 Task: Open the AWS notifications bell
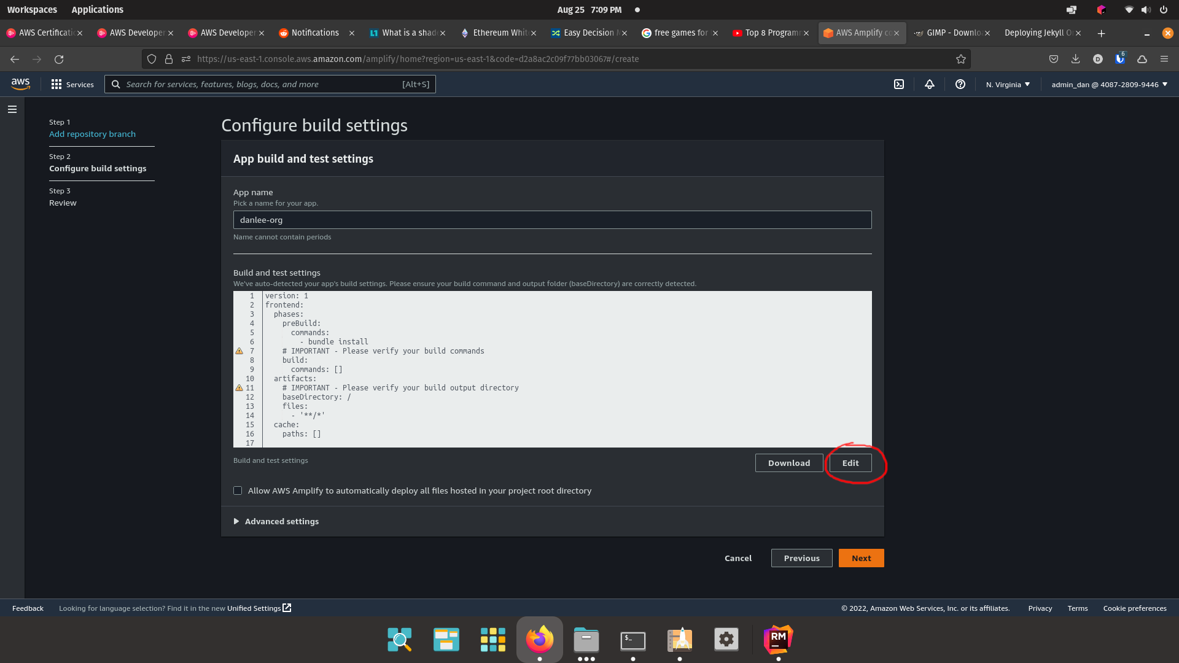[929, 84]
